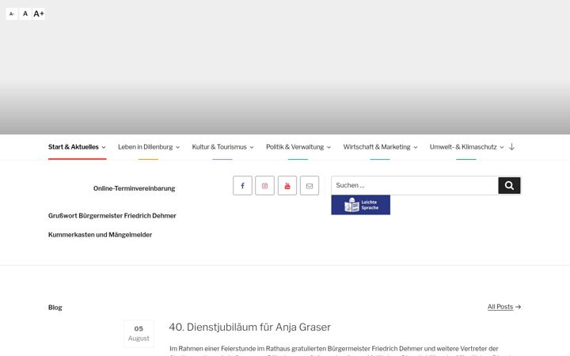The image size is (570, 356).
Task: Open the Wirtschaft & Marketing menu item
Action: tap(377, 147)
